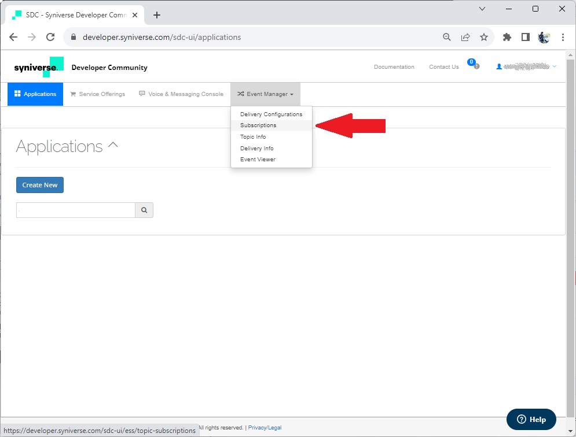Toggle the browser side panel icon

pyautogui.click(x=525, y=37)
